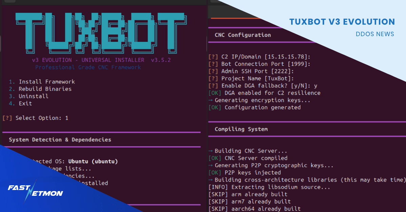Click the 'Admin SSH Port [2222]:' line
The image size is (406, 212).
coord(251,71)
